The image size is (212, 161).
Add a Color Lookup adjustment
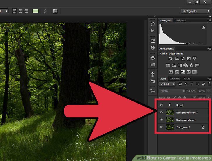click(197, 65)
